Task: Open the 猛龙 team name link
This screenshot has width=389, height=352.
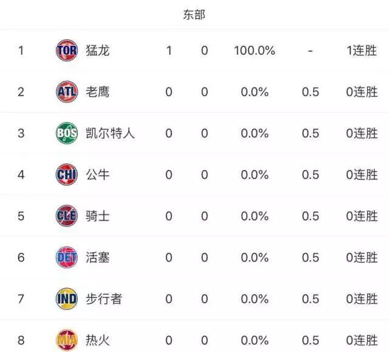Action: click(x=97, y=51)
